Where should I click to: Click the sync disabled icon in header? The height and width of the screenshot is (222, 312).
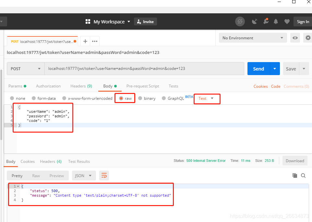coord(240,21)
